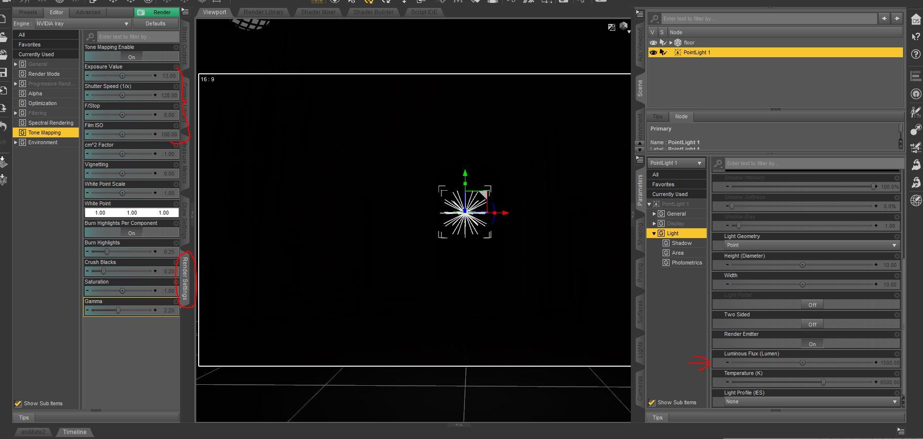Uncheck Show Sub Items in Parameters pane
923x439 pixels.
(652, 402)
